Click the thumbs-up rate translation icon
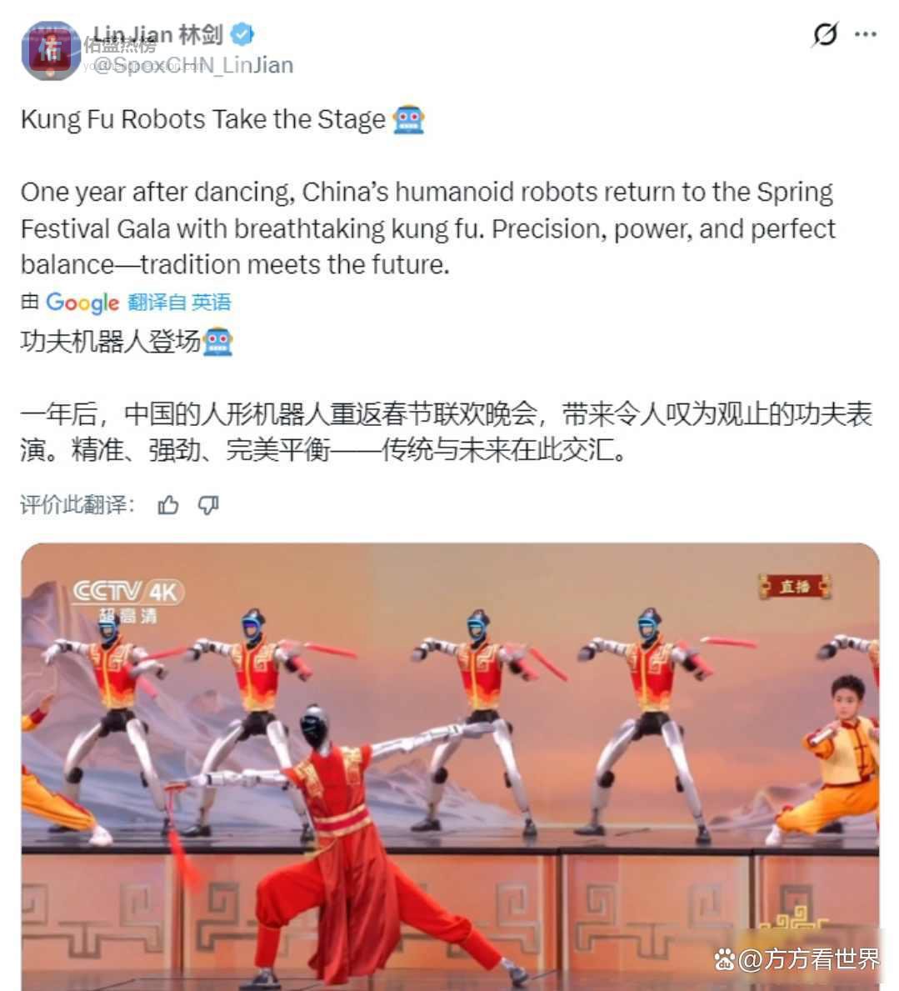The width and height of the screenshot is (899, 991). pos(168,505)
